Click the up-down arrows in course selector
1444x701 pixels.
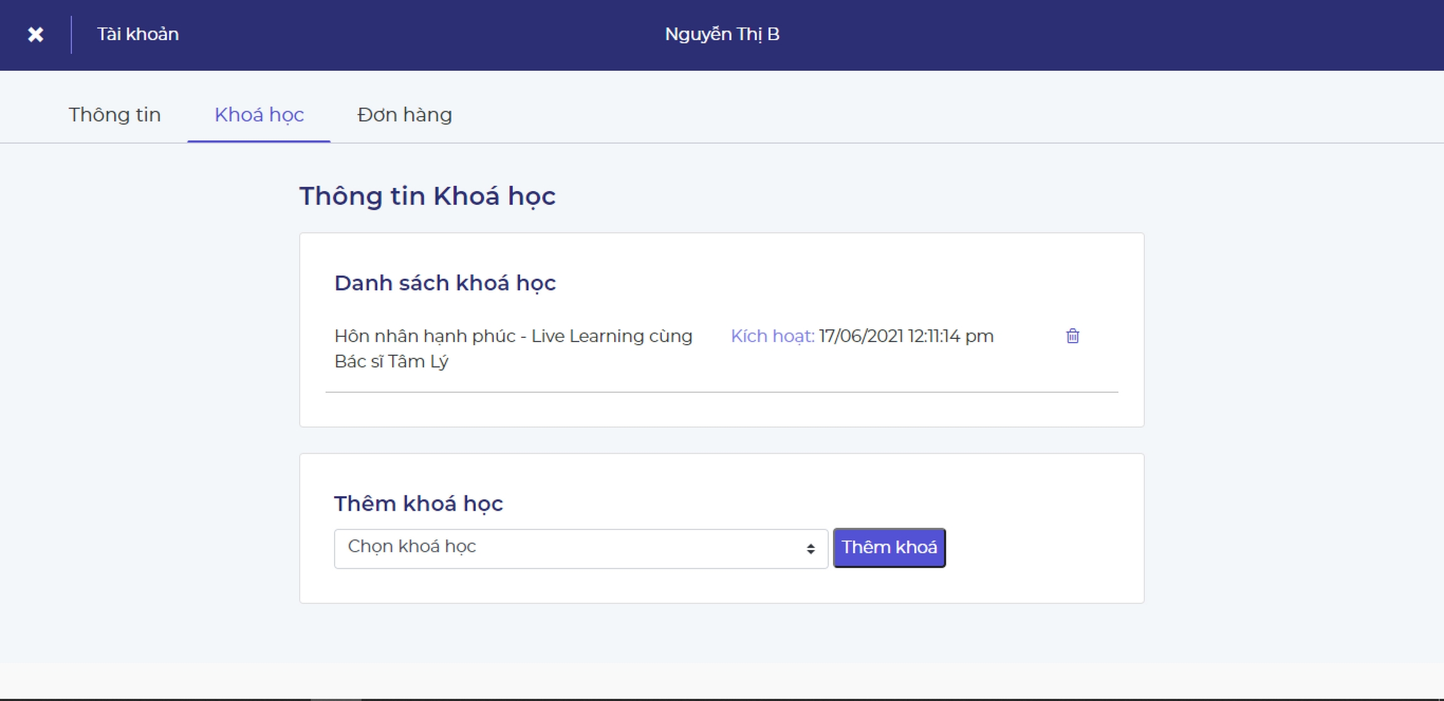(x=810, y=549)
